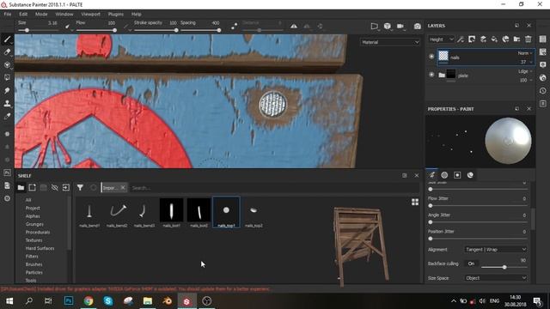The height and width of the screenshot is (309, 550).
Task: Toggle the Material properties tab icon
Action: (470, 175)
